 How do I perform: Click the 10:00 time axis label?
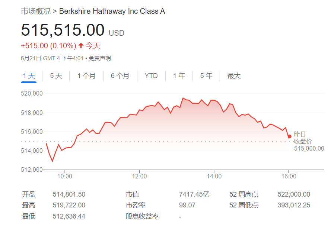point(65,176)
